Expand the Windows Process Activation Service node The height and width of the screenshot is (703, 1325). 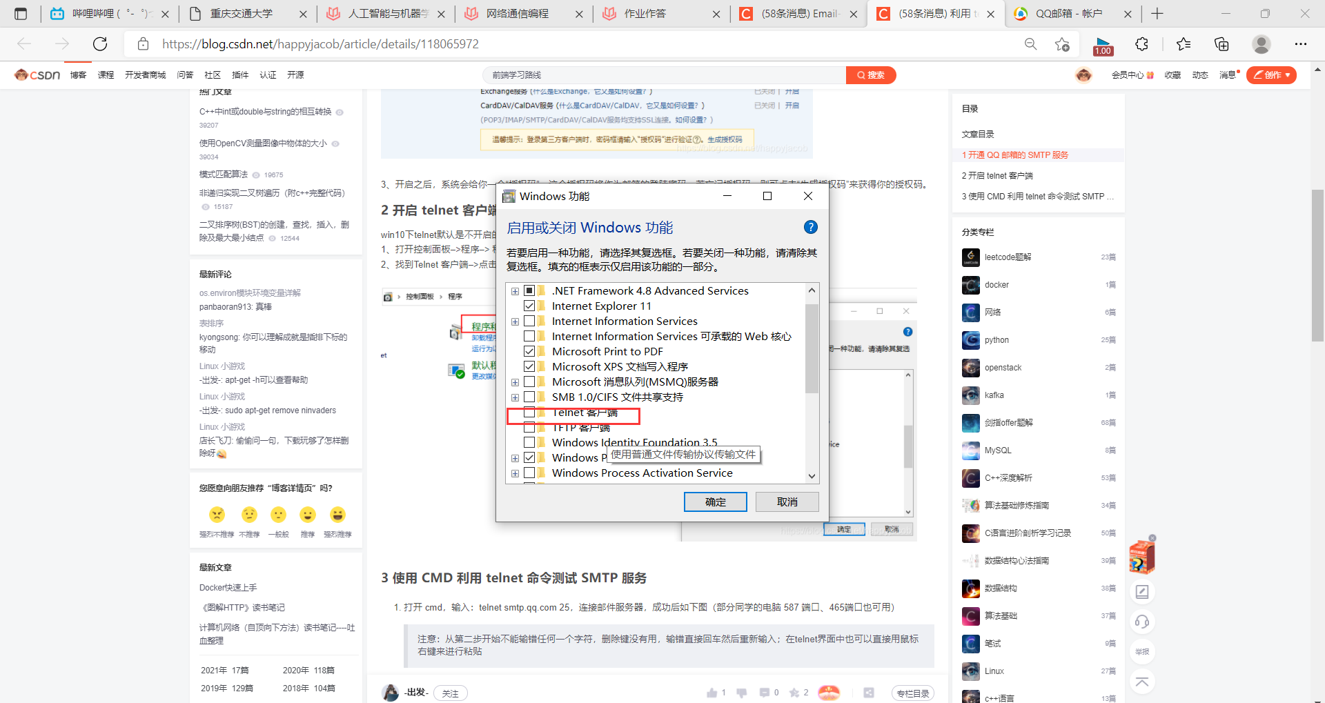pyautogui.click(x=515, y=473)
